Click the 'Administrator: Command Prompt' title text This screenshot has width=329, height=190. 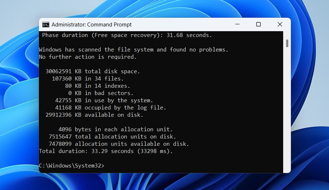[92, 25]
